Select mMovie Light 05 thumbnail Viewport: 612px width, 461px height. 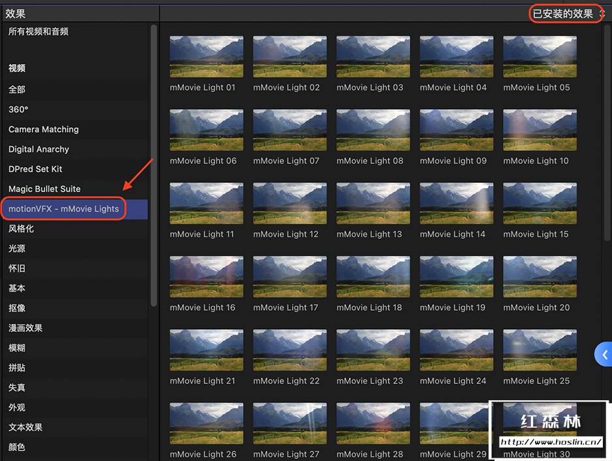tap(540, 57)
